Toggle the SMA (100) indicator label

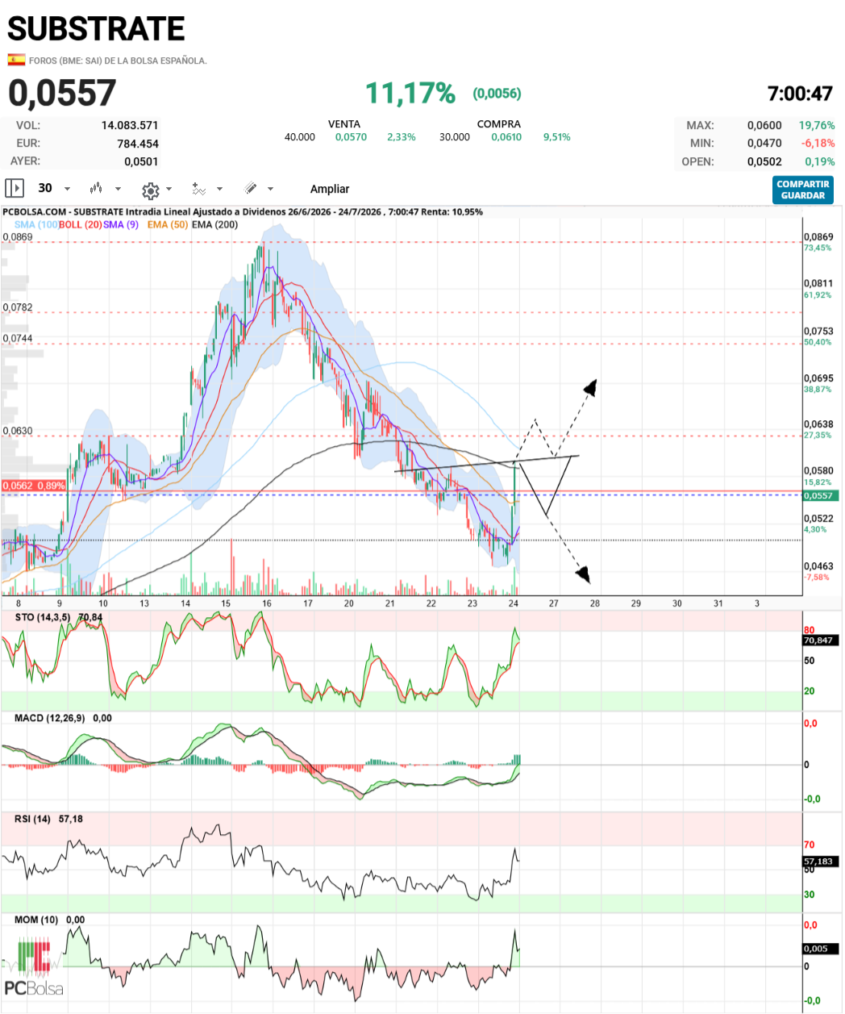(36, 224)
